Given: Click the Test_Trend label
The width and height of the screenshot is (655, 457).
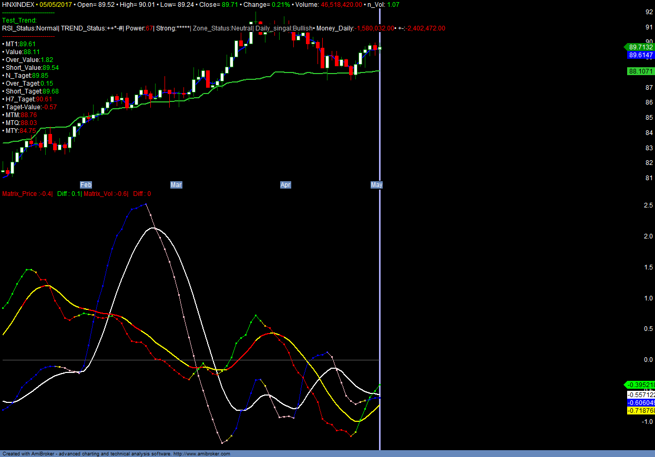Looking at the screenshot, I should (x=19, y=20).
